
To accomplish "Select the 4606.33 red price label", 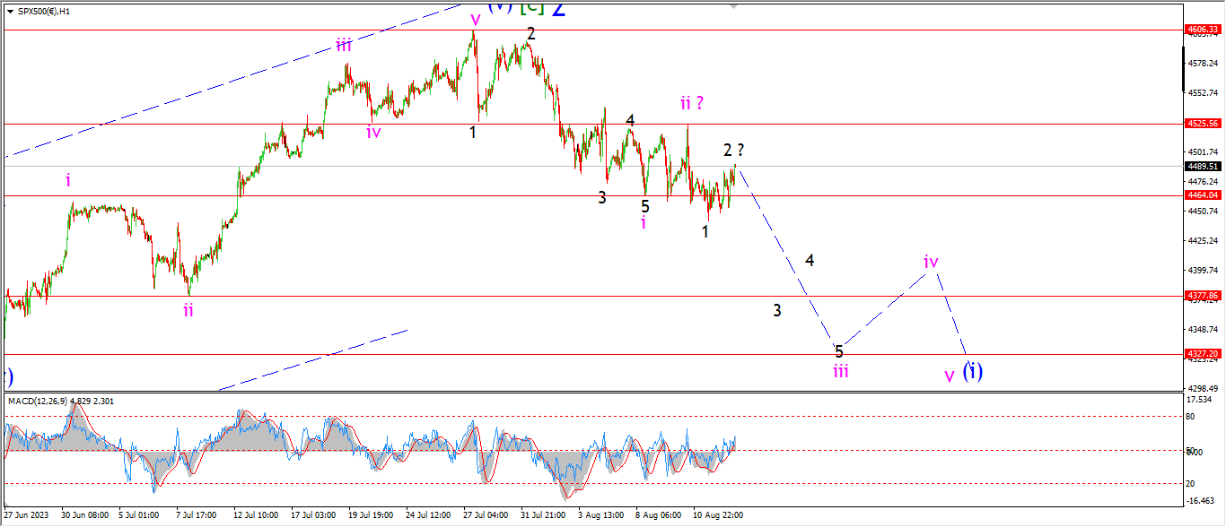I will tap(1204, 30).
